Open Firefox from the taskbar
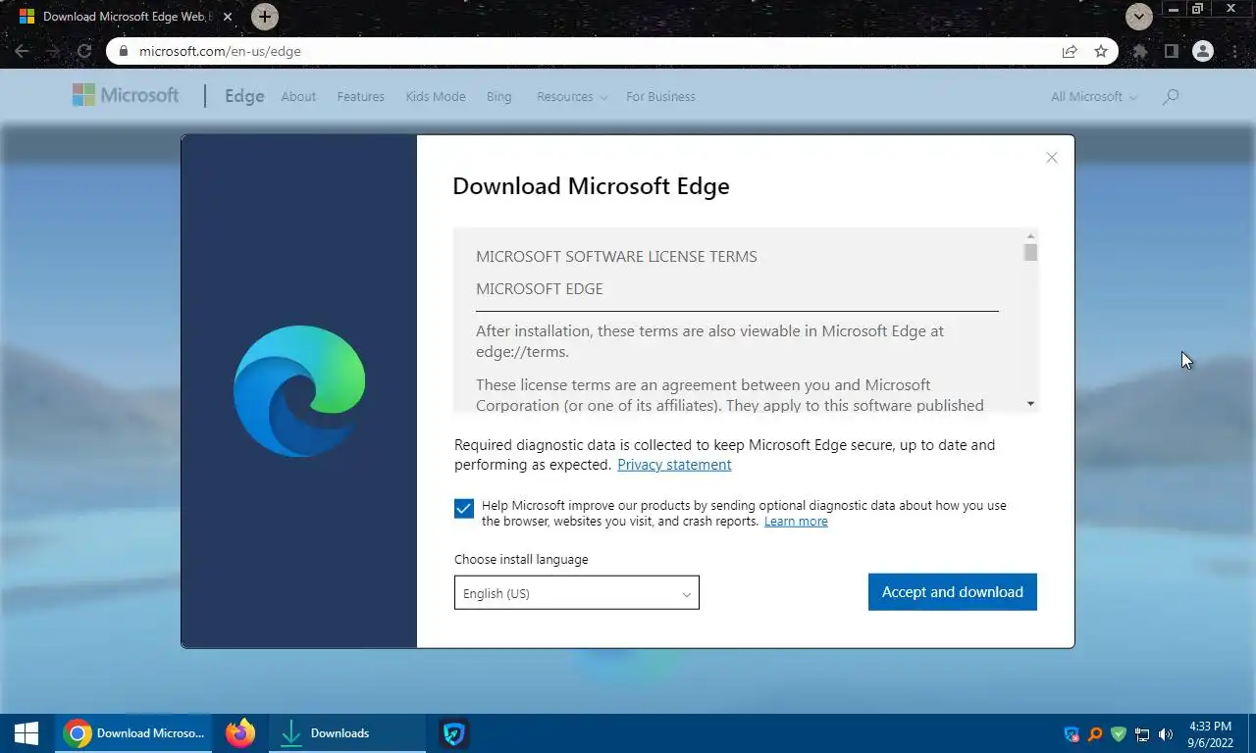Viewport: 1256px width, 753px height. tap(240, 733)
